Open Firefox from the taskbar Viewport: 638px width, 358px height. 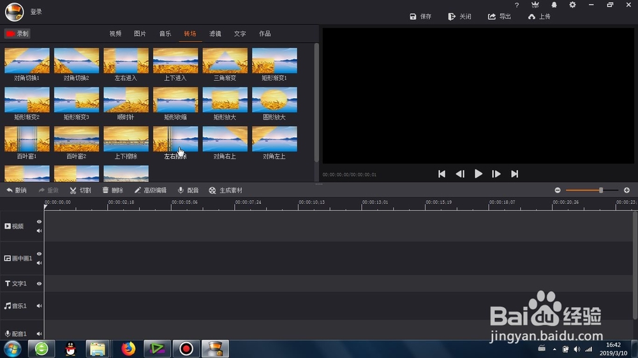(128, 348)
